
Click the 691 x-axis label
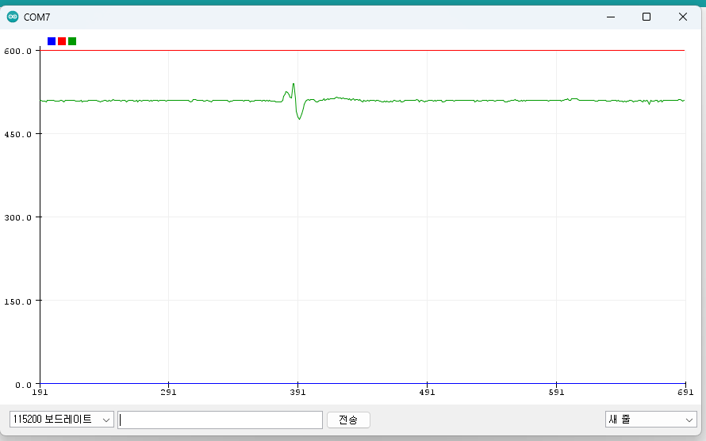685,393
